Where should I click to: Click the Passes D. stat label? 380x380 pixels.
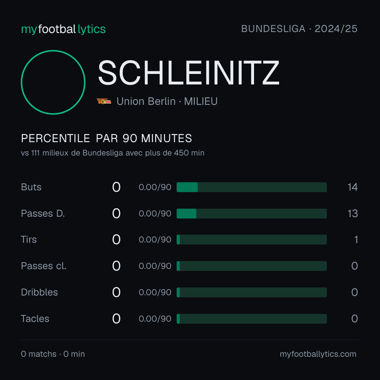pyautogui.click(x=43, y=214)
